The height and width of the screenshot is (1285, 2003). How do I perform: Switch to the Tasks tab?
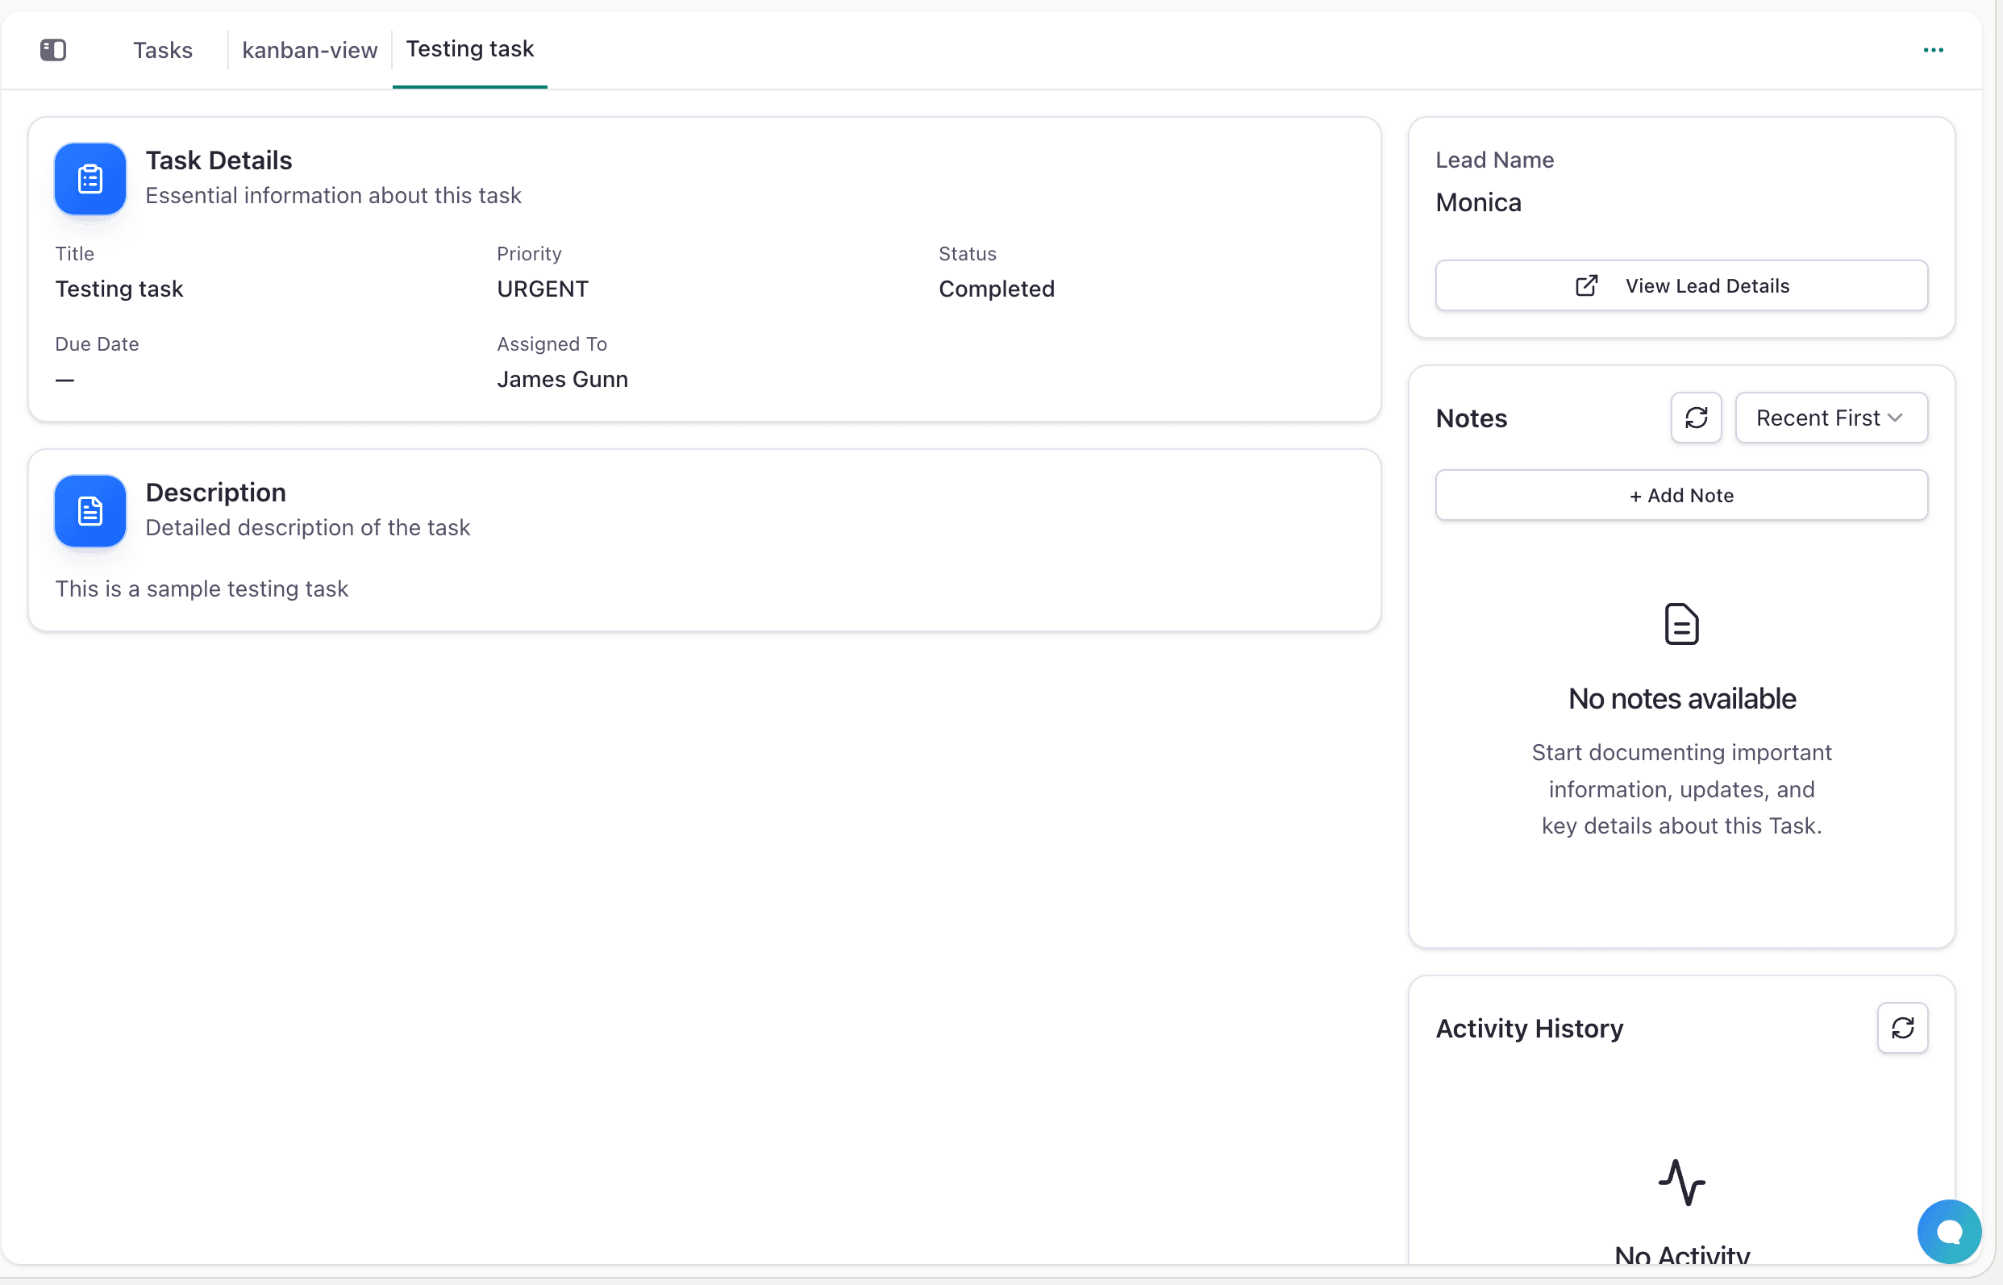pos(163,50)
